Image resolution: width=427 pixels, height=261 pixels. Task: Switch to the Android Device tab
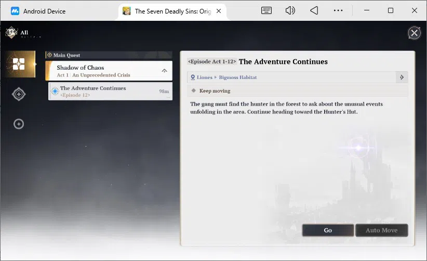tap(38, 11)
